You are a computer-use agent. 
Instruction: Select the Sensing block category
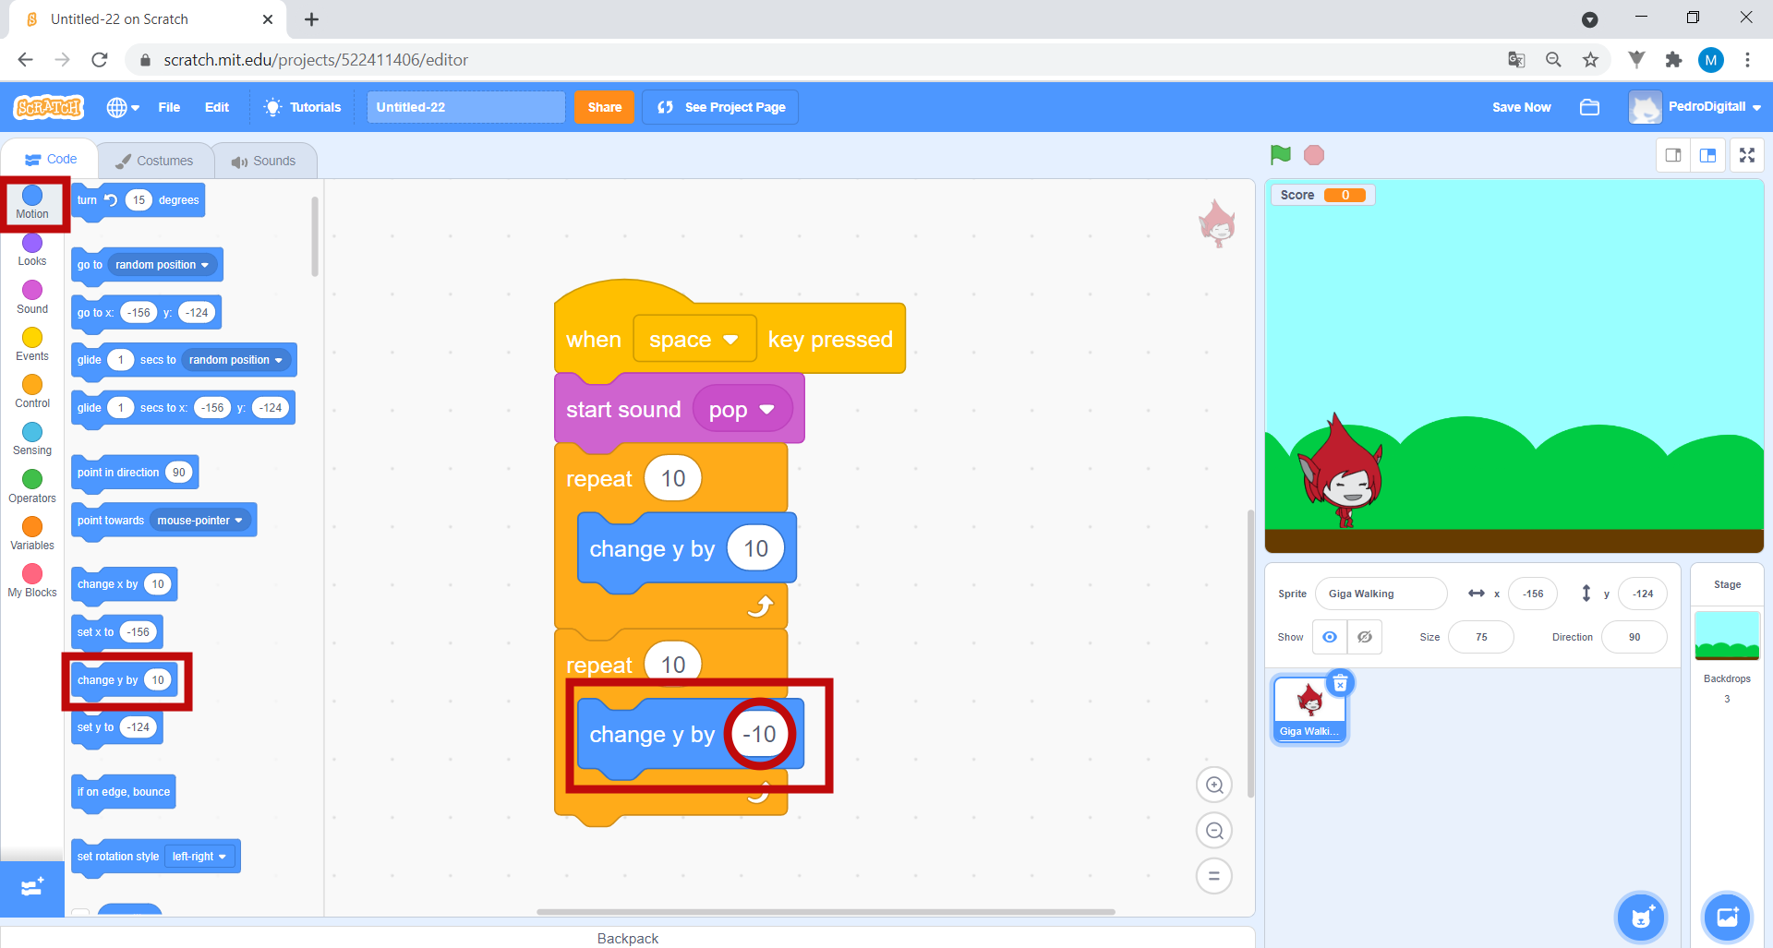pos(32,438)
